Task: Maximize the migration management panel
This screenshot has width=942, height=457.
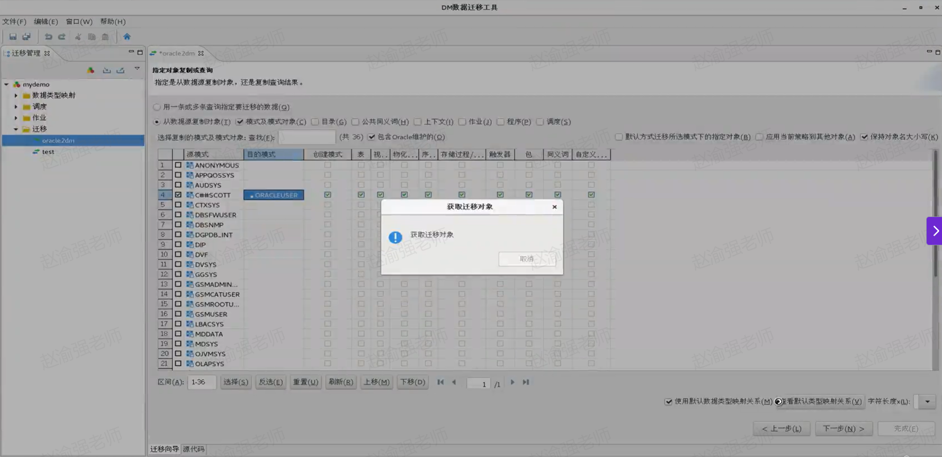Action: pos(140,52)
